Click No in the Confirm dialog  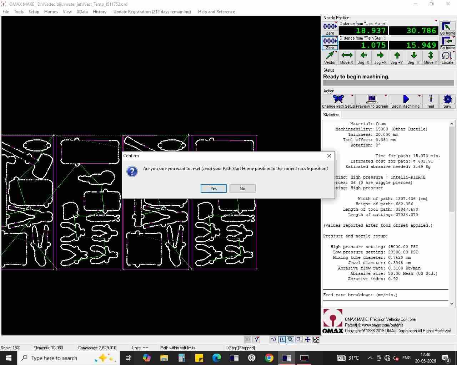(242, 189)
